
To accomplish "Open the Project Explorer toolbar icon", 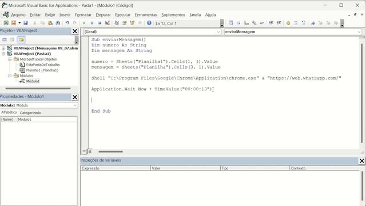I will (117, 23).
